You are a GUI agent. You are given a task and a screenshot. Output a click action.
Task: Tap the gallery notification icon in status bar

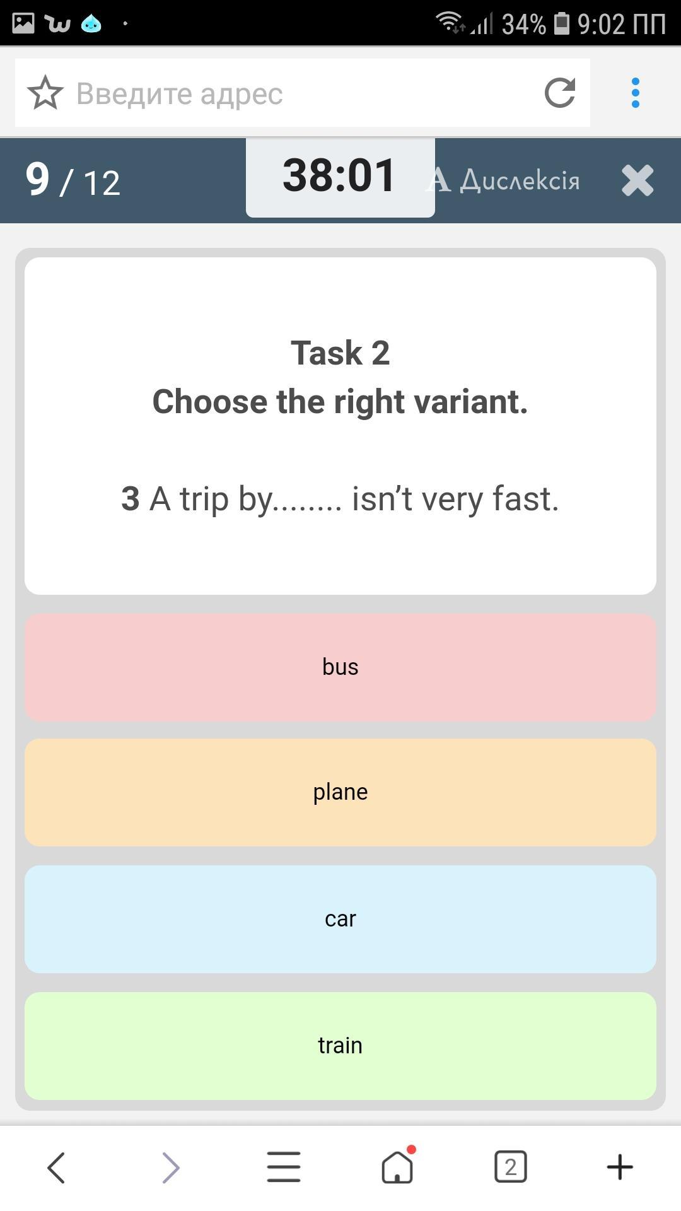tap(23, 23)
